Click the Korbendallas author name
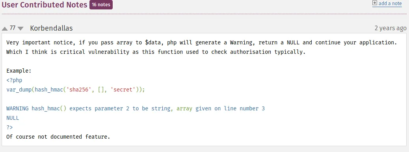The height and width of the screenshot is (152, 409). (51, 28)
